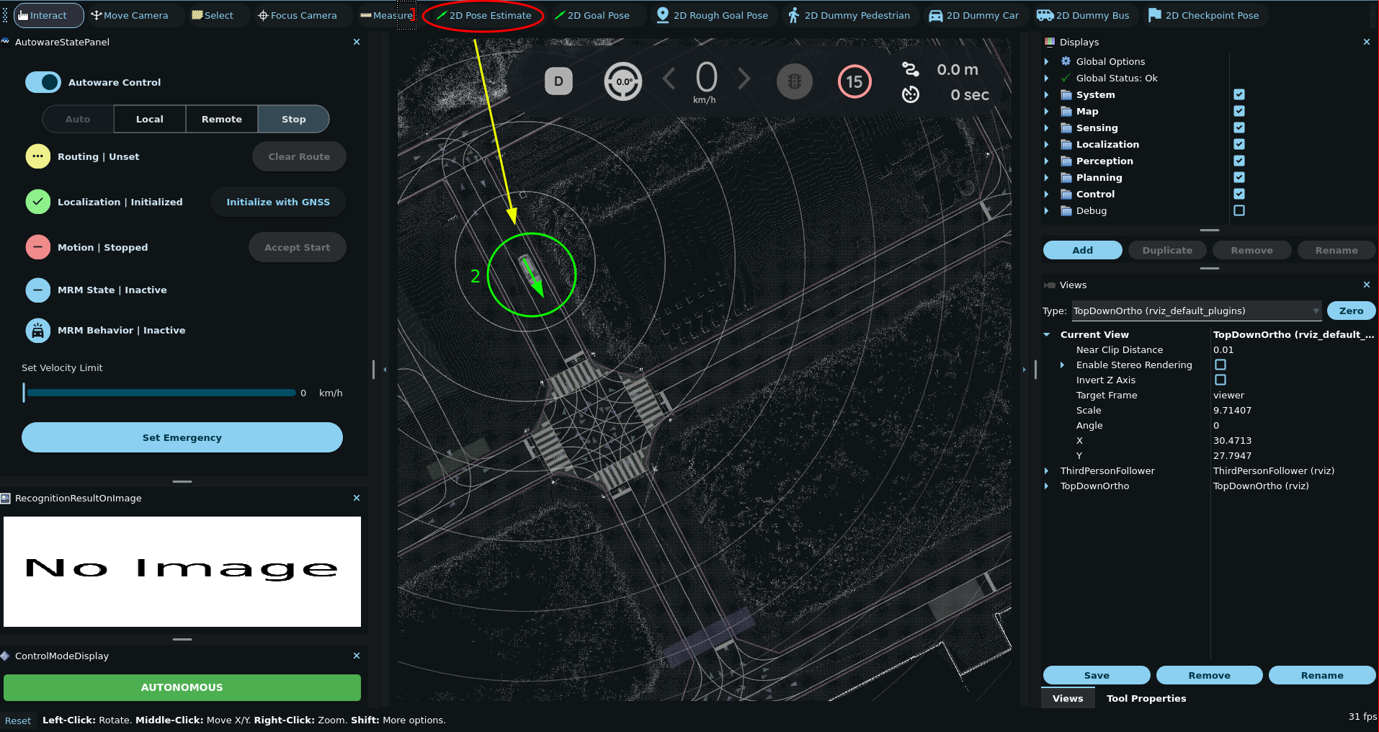Toggle the Autoware Control switch
This screenshot has height=732, width=1379.
[43, 82]
